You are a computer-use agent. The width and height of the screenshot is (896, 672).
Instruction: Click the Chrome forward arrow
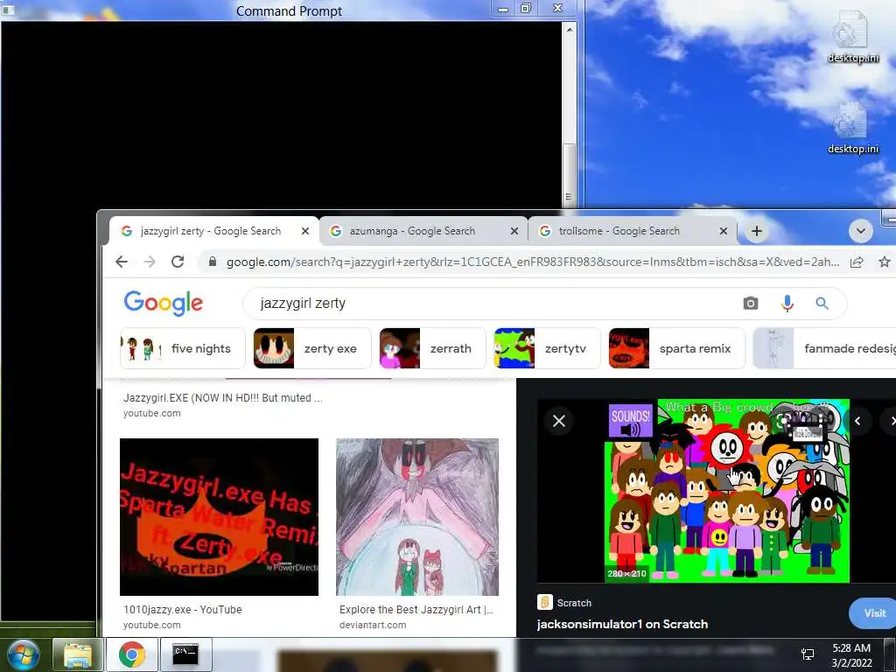pos(150,262)
